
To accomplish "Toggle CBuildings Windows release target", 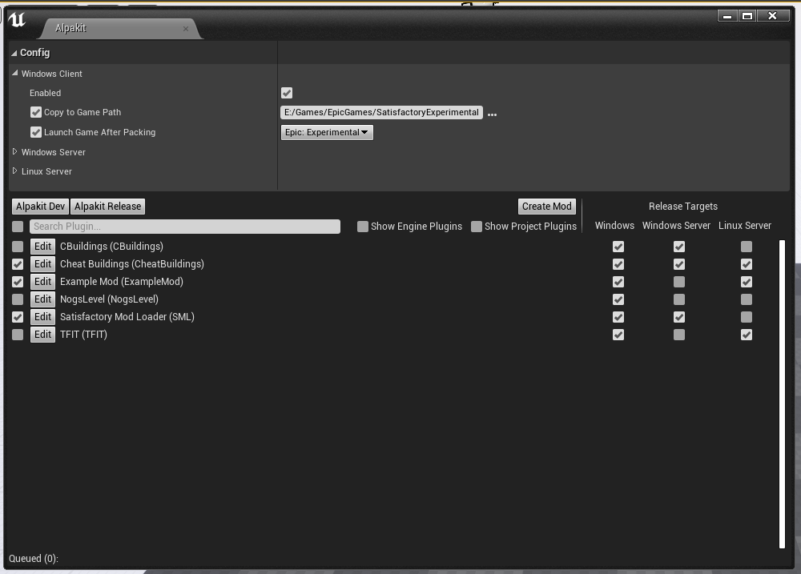I will tap(618, 247).
